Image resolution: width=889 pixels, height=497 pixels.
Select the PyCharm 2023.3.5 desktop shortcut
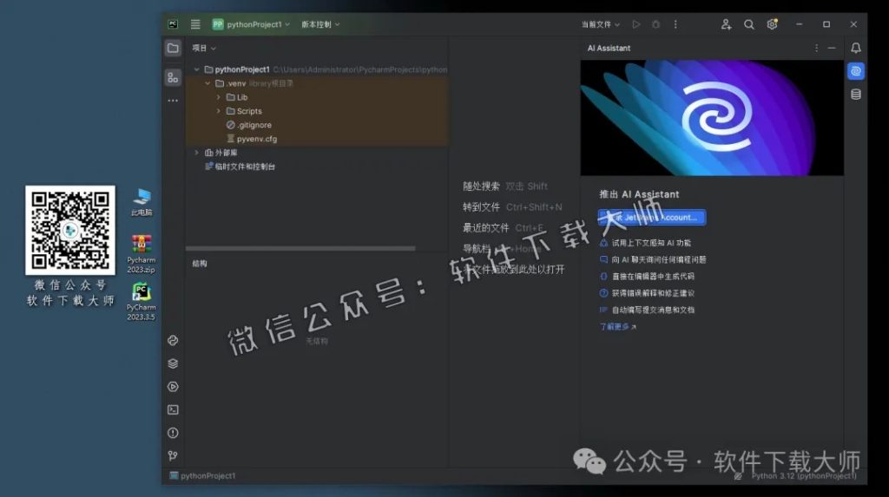142,302
